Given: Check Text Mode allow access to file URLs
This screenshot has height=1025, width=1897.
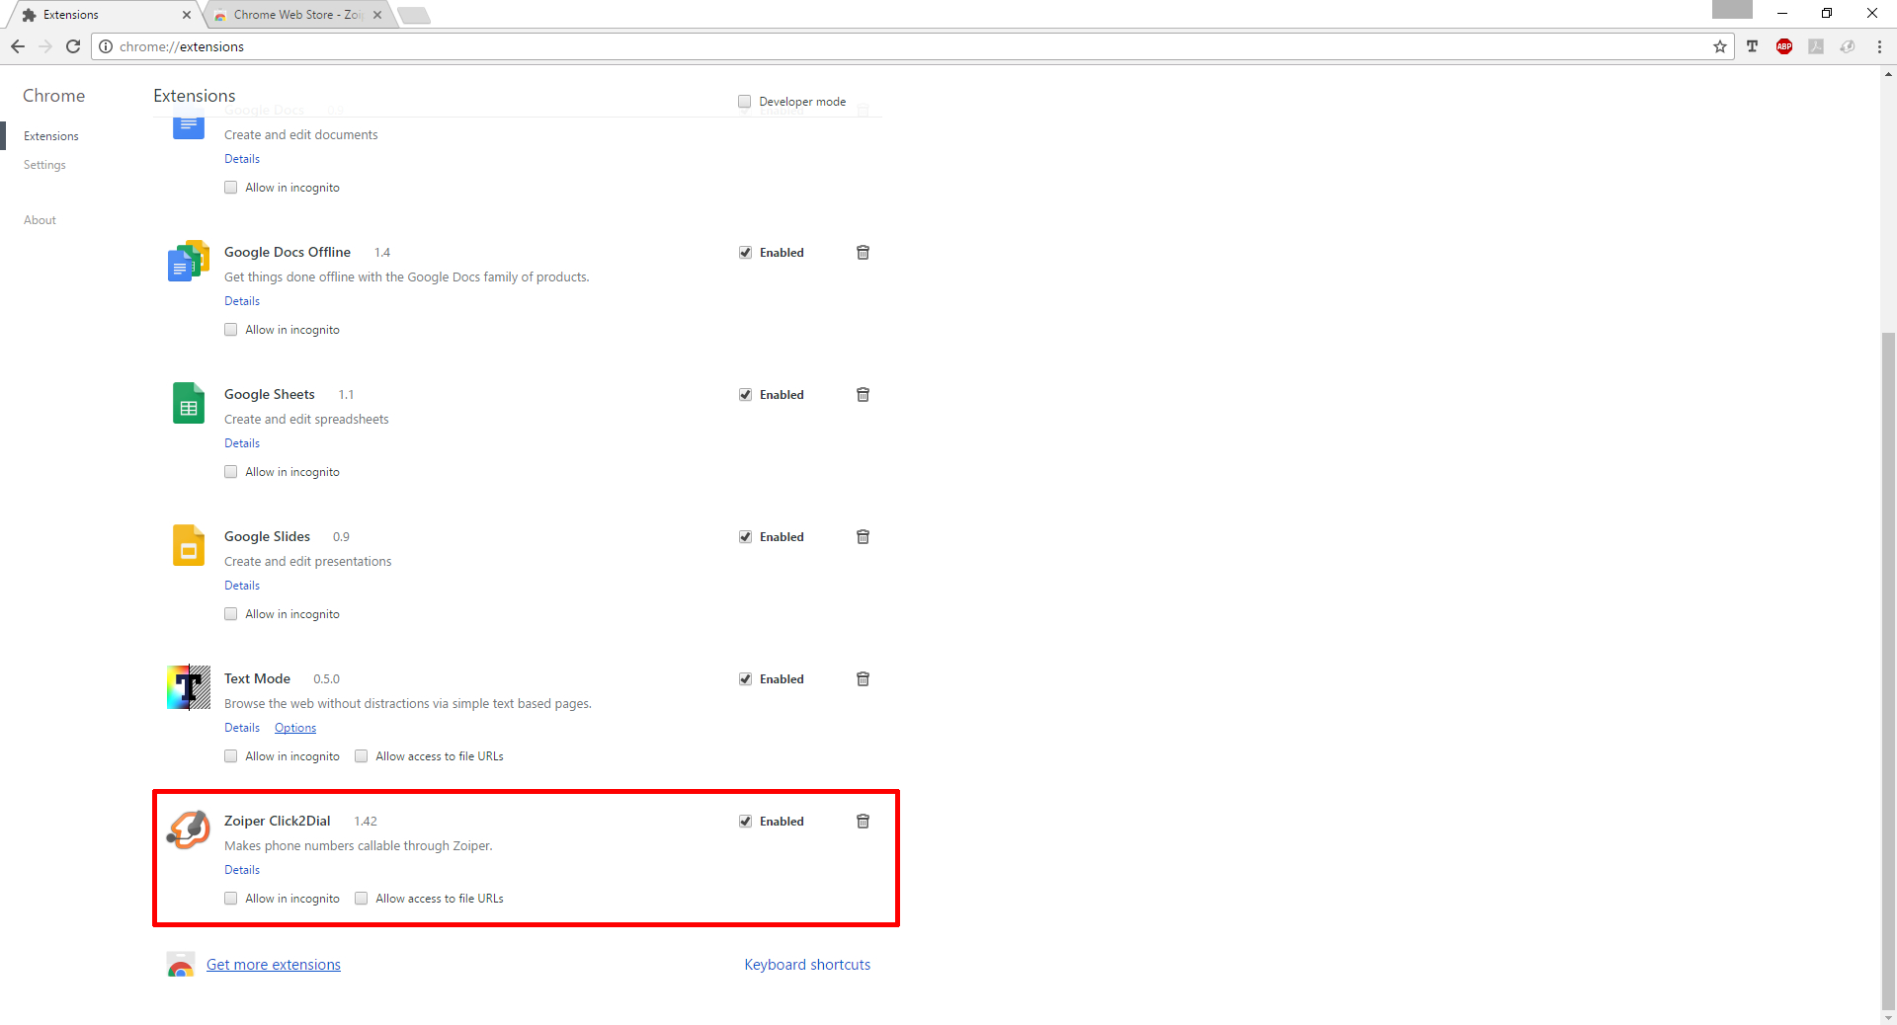Looking at the screenshot, I should point(362,756).
